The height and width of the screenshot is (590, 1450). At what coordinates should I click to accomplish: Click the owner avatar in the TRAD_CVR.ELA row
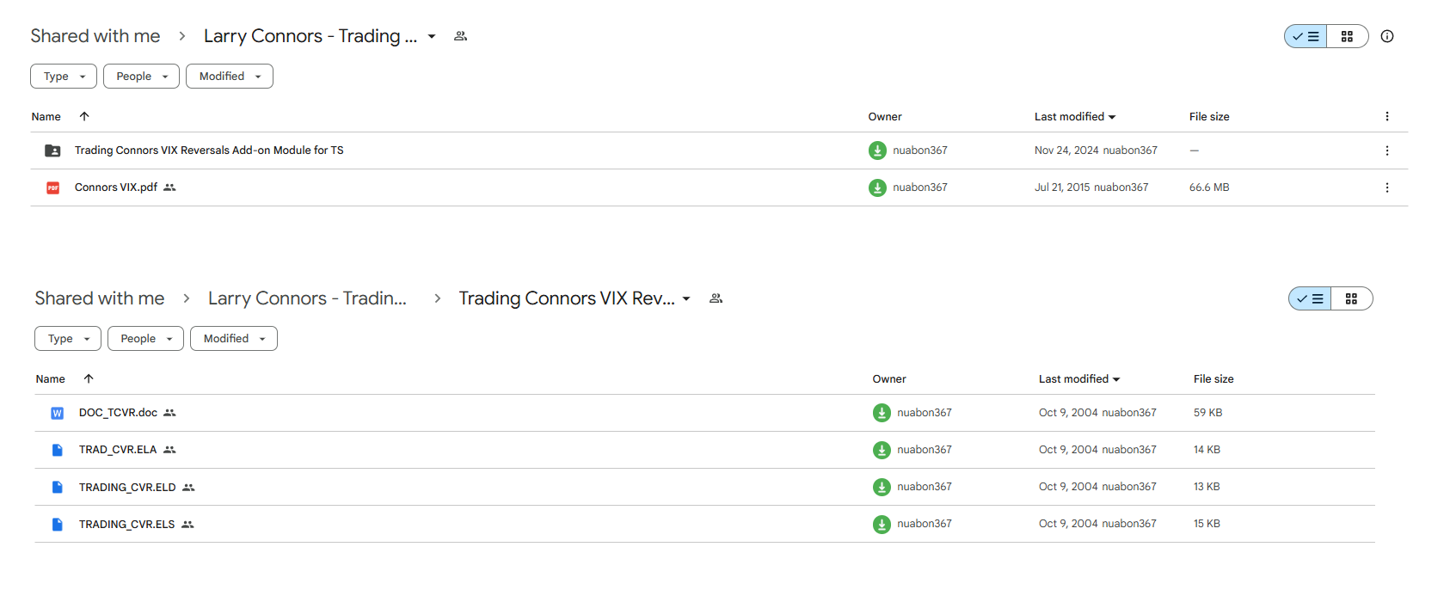[x=882, y=450]
